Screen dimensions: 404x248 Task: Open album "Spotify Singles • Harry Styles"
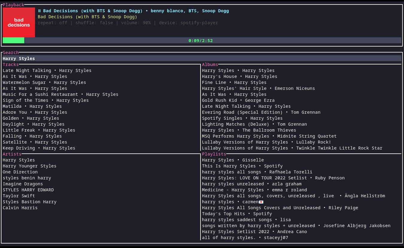tap(242, 118)
